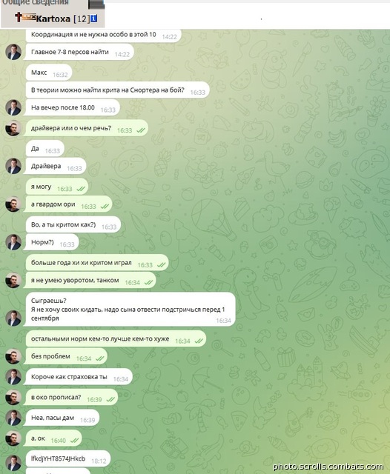Viewport: 390px width, 474px height.
Task: Click the clan badge icon before Kartoxa
Action: point(30,17)
